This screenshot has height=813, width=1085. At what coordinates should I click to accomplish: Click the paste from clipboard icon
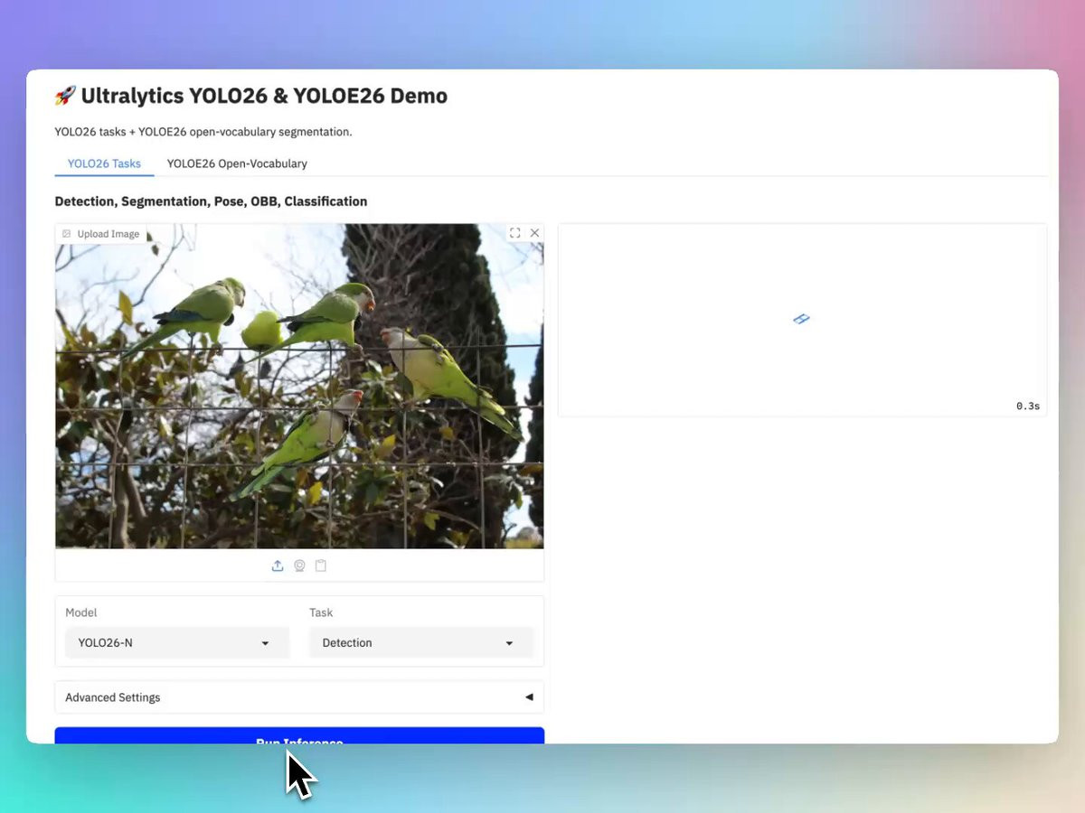point(321,565)
